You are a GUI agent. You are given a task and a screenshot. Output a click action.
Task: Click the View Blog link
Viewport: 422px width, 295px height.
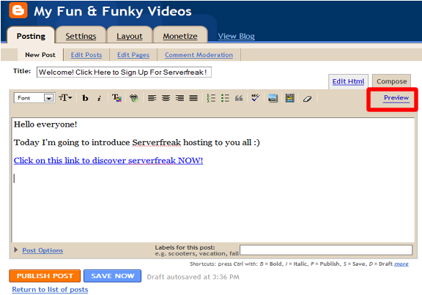(x=236, y=36)
